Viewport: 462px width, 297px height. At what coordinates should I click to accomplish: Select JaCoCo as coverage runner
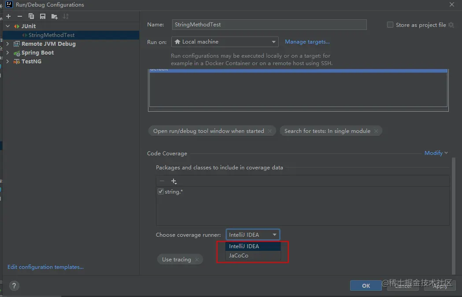click(238, 255)
